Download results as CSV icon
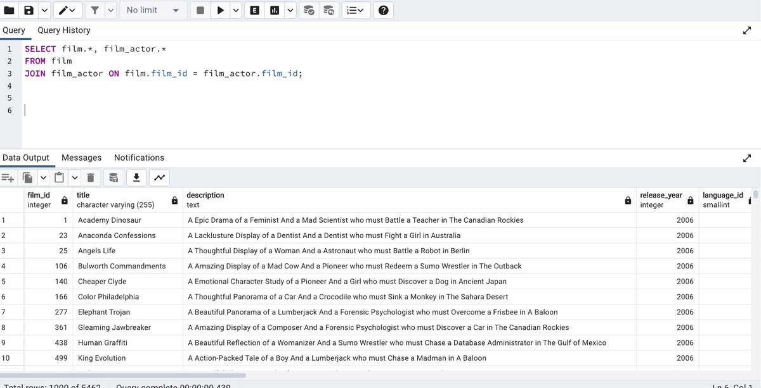Screen dimensions: 761x388 [x=136, y=178]
